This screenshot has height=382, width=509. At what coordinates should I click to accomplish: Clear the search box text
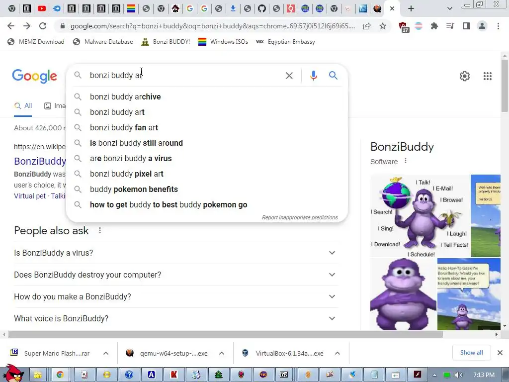[x=289, y=76]
